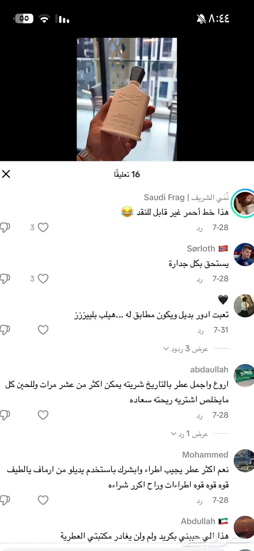Close the comments panel with X
This screenshot has height=551, width=254.
[6, 174]
